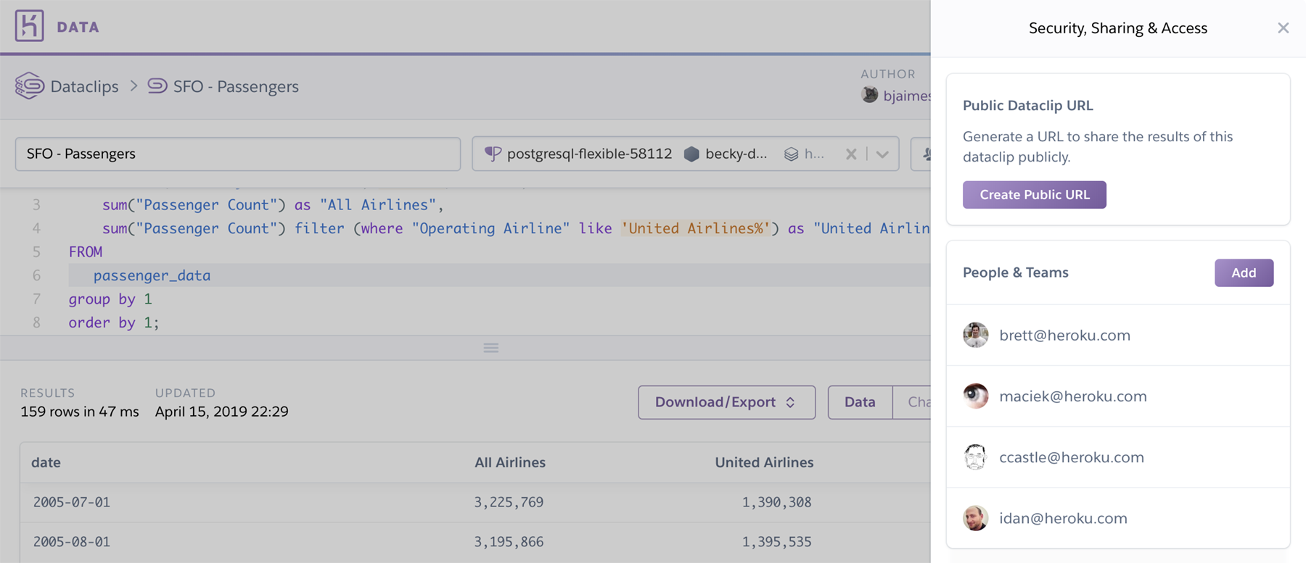Click the postgresql-flexible-58112 datastore name
1306x563 pixels.
(589, 154)
